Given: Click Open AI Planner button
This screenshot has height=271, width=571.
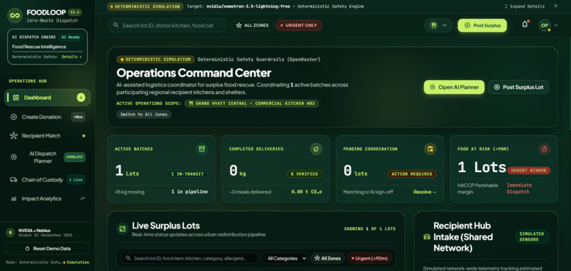Looking at the screenshot, I should (x=454, y=87).
